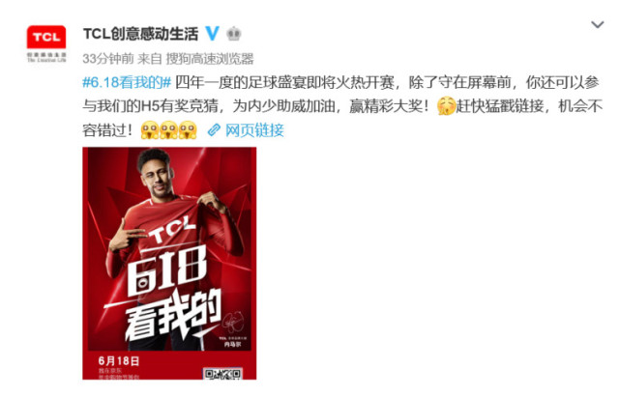The height and width of the screenshot is (397, 619).
Task: Click the QR code in the poster
Action: click(x=222, y=374)
